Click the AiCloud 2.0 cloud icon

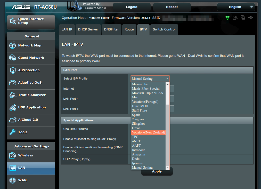pos(13,120)
